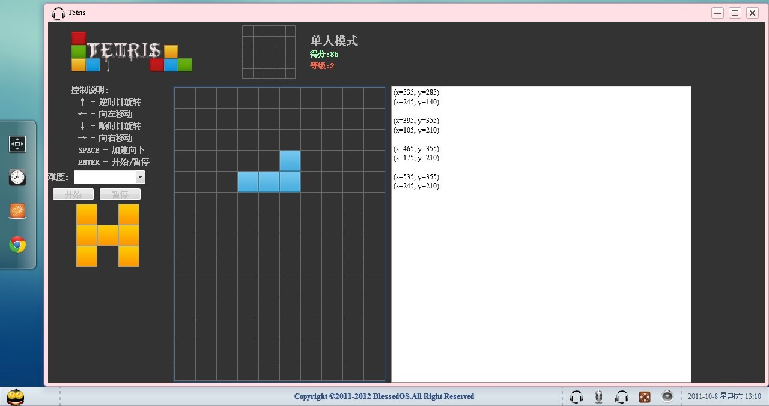Close the Tetris window

(752, 13)
